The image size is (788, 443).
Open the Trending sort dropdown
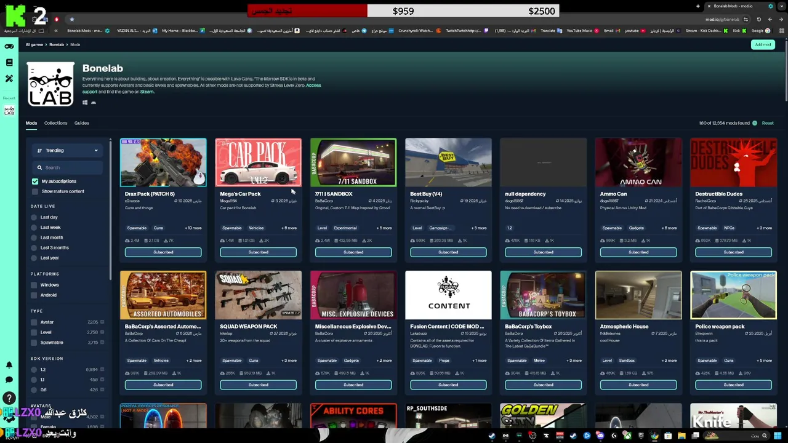pos(68,150)
